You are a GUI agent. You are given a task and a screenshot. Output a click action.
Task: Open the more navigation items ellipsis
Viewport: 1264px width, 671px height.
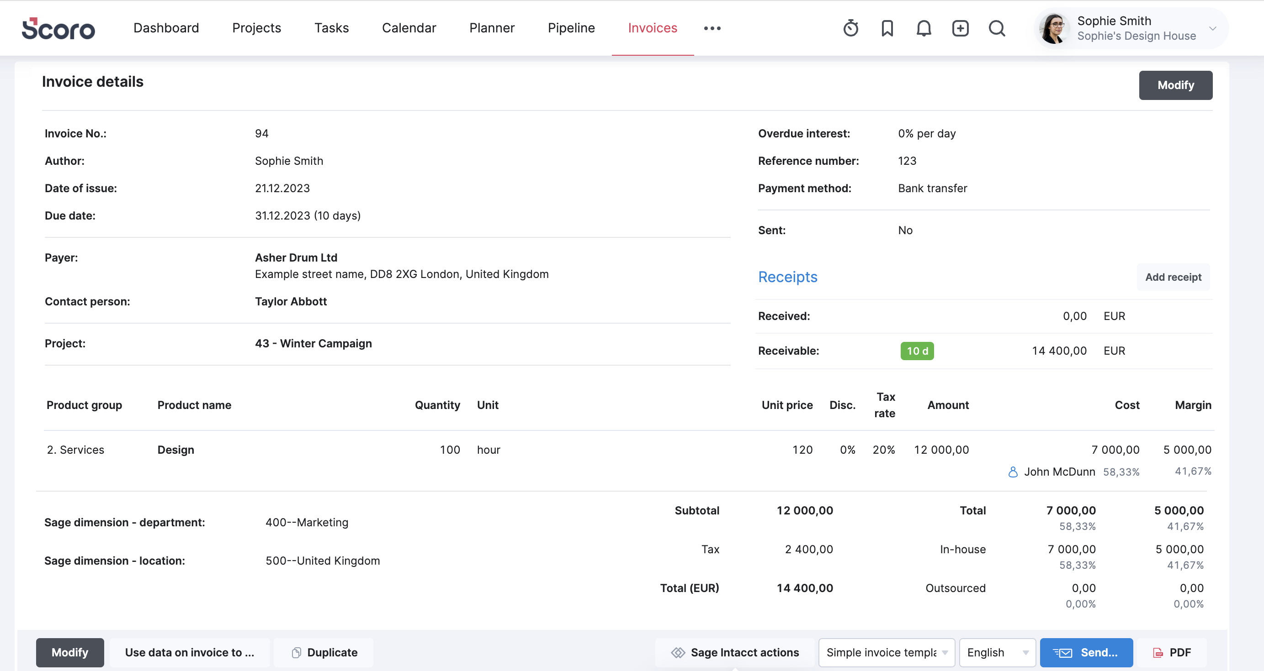(712, 28)
